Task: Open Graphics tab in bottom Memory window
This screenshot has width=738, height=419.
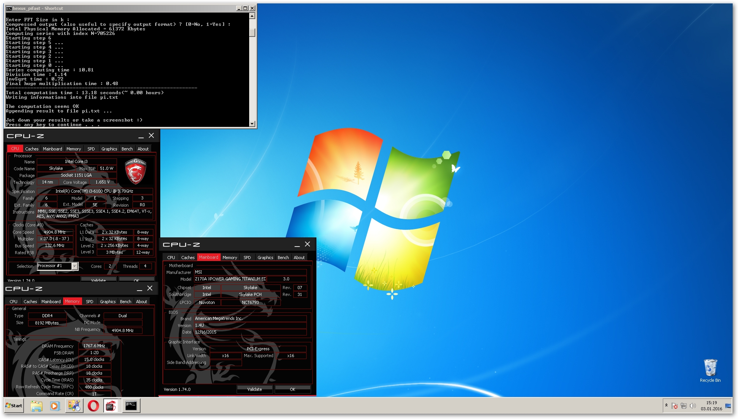Action: (x=107, y=302)
